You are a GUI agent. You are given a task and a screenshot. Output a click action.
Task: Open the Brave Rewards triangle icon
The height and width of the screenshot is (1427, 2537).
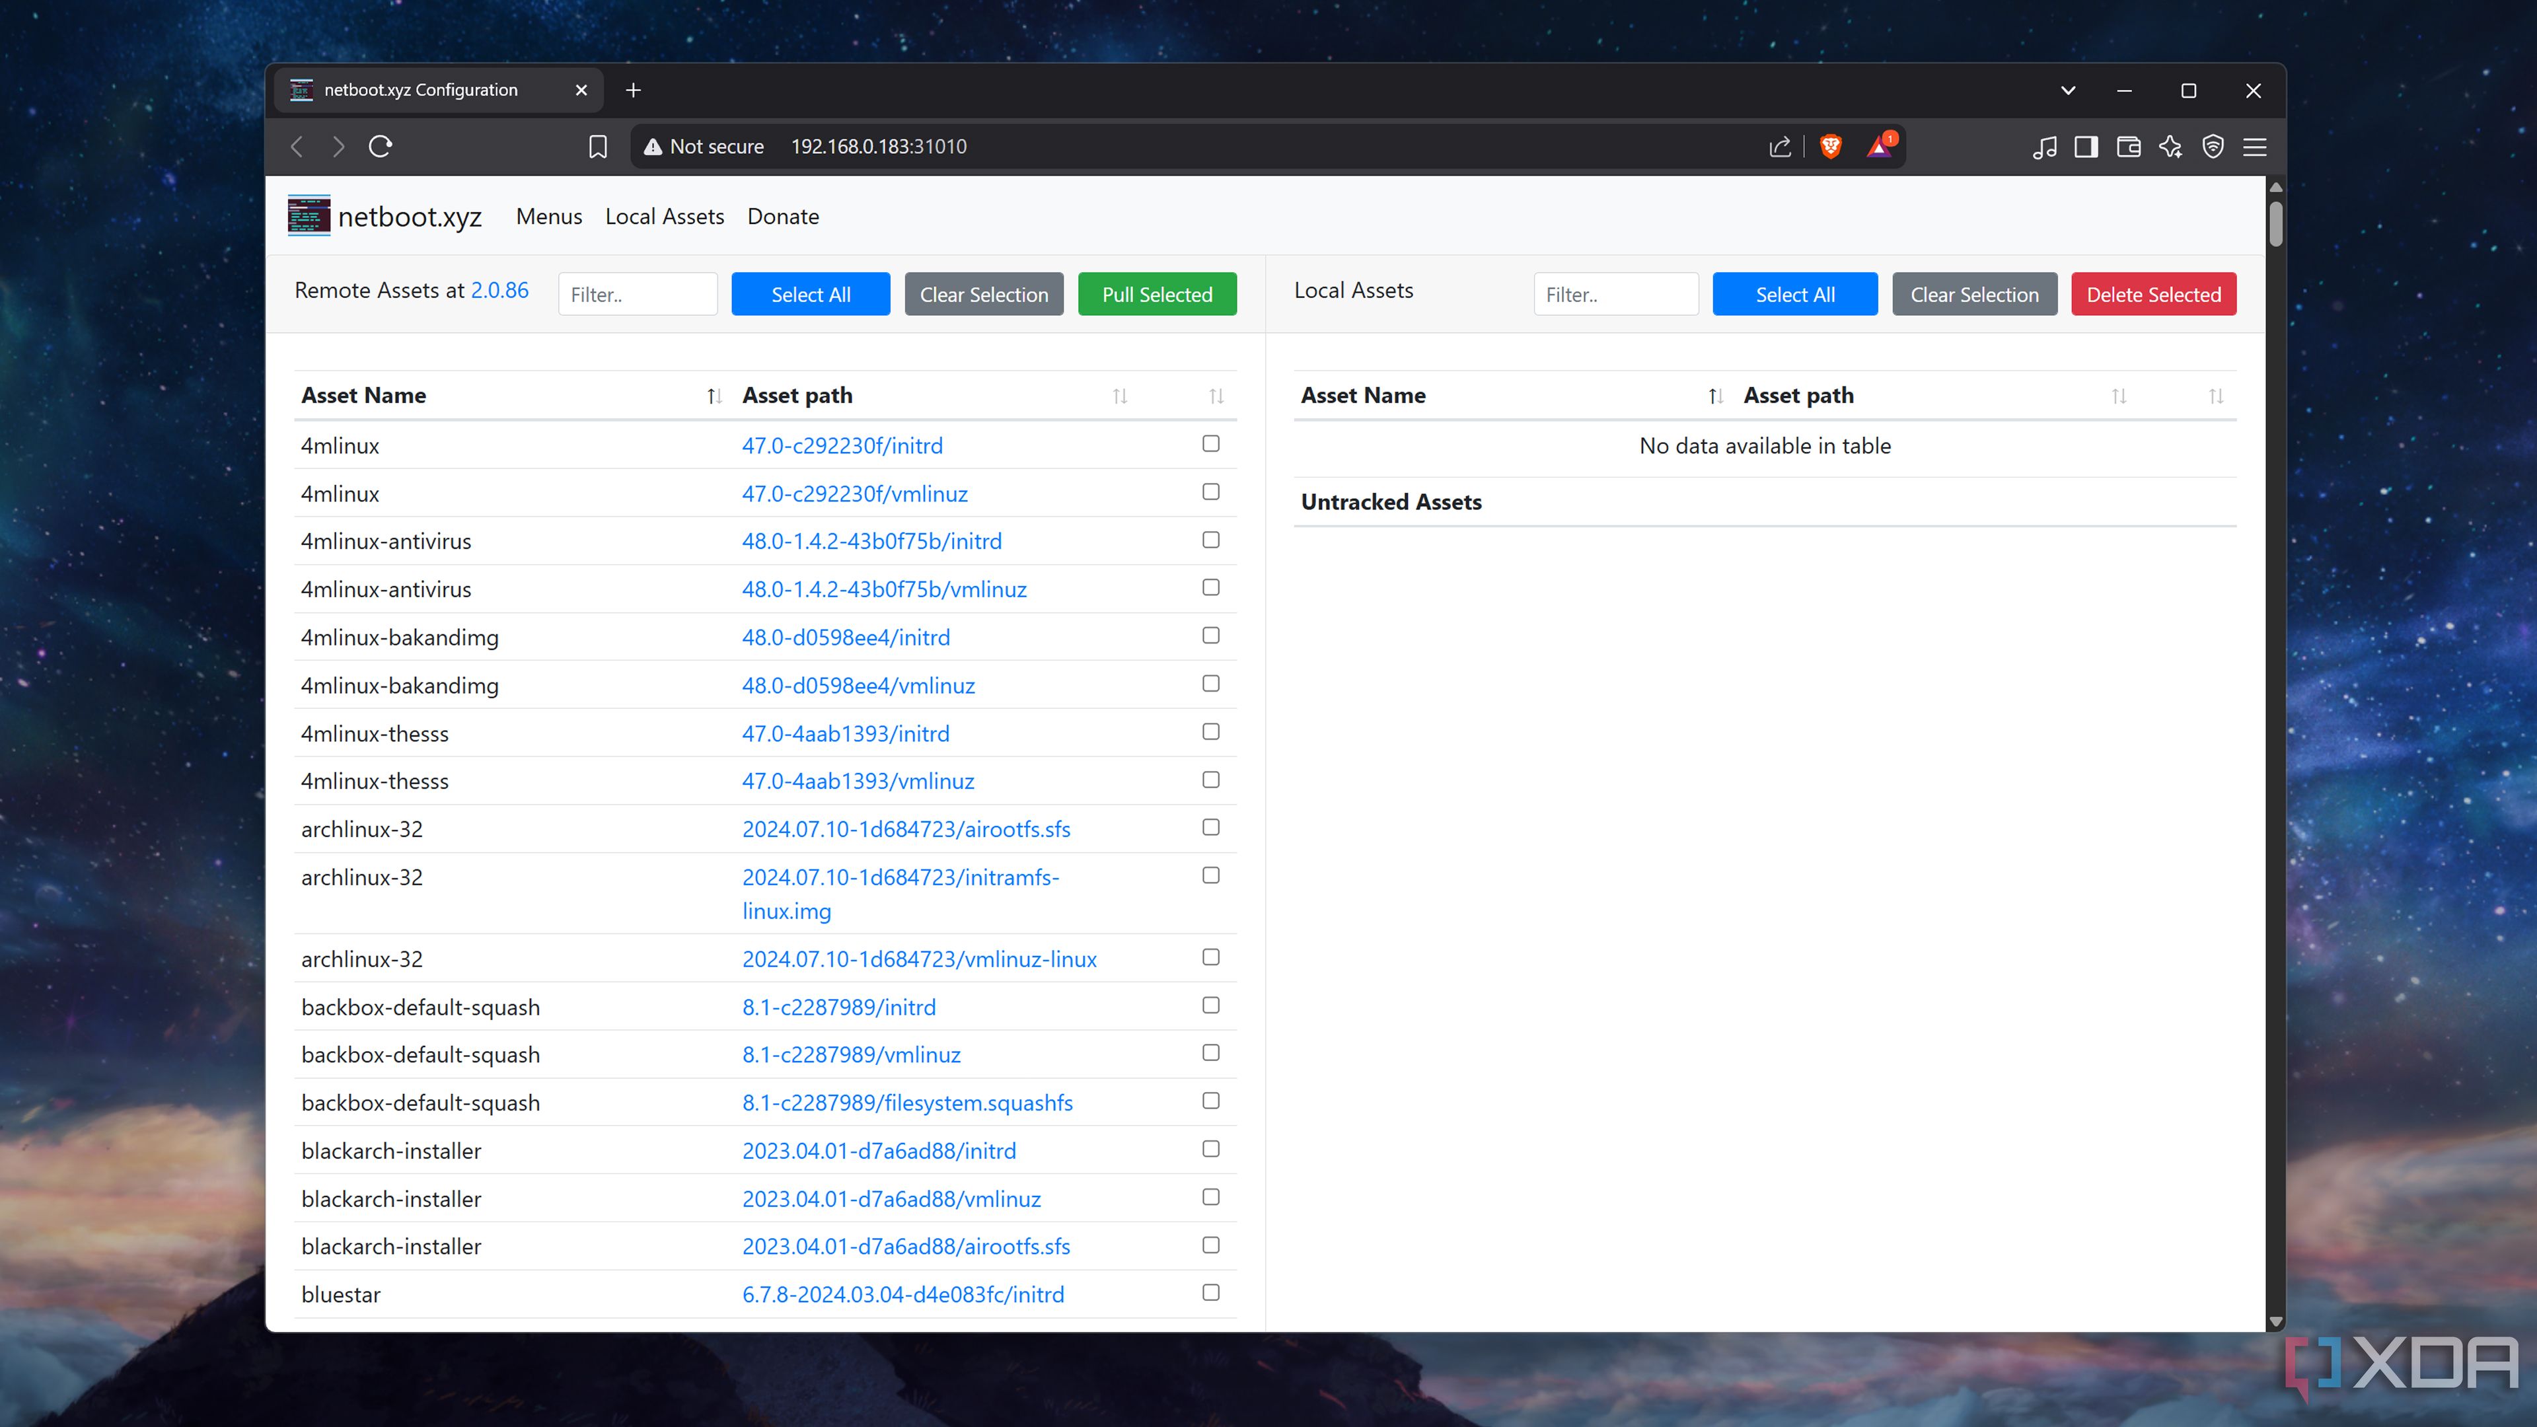coord(1880,147)
